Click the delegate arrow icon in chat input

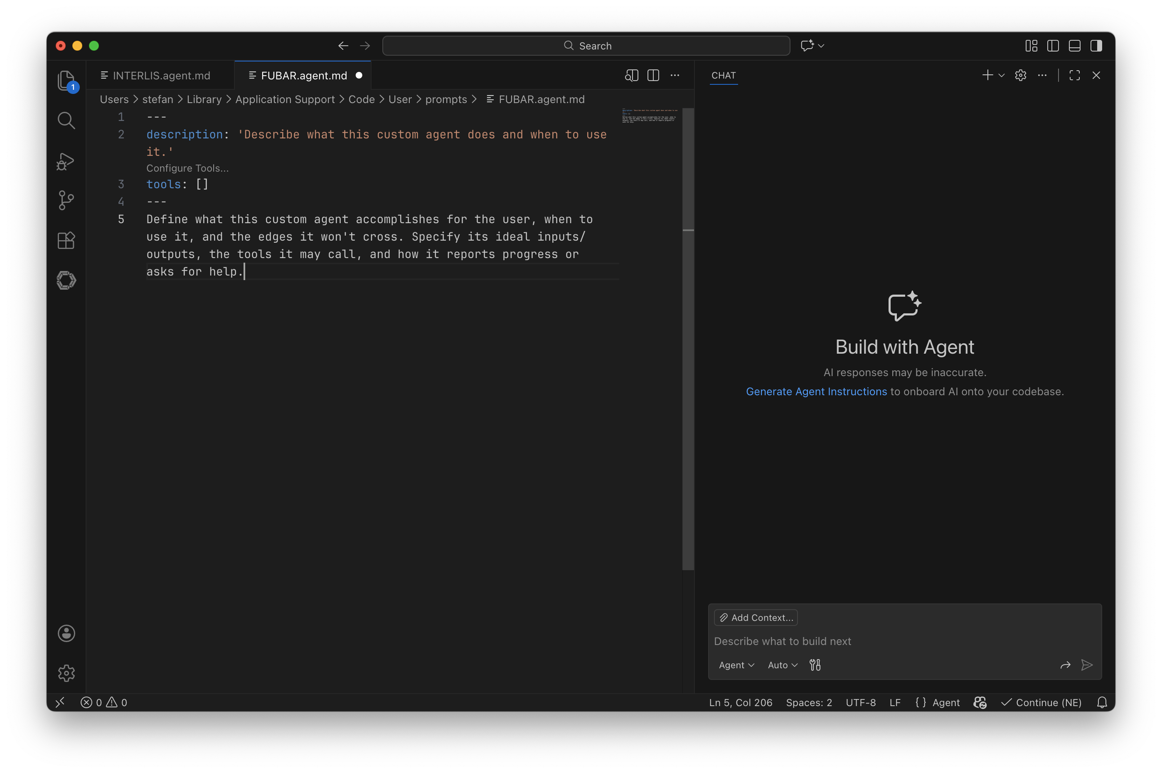click(x=1065, y=665)
